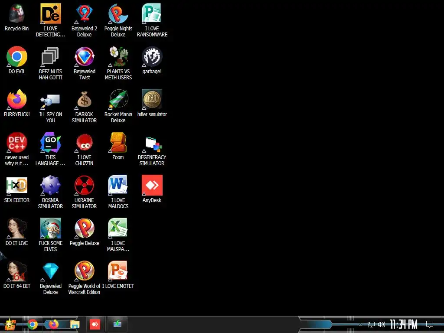Open the GoLand 'THIS LANGUAGE ...' shortcut
This screenshot has height=333, width=444.
pyautogui.click(x=50, y=149)
